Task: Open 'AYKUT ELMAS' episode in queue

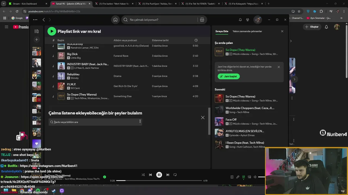Action: click(x=249, y=133)
